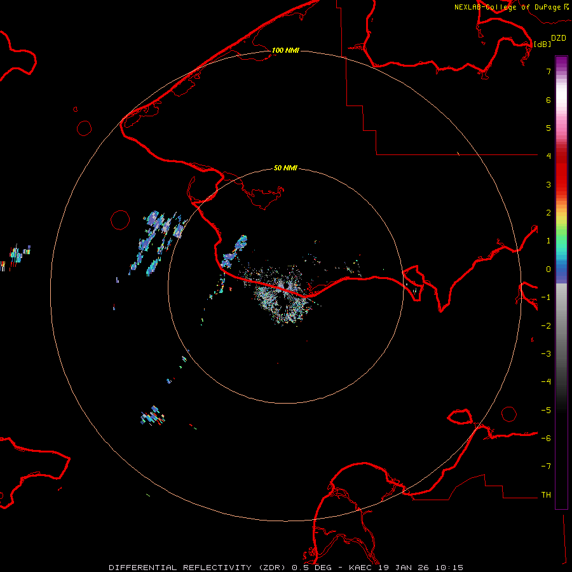The height and width of the screenshot is (572, 572).
Task: Click the 100 NMI range ring label
Action: [285, 50]
